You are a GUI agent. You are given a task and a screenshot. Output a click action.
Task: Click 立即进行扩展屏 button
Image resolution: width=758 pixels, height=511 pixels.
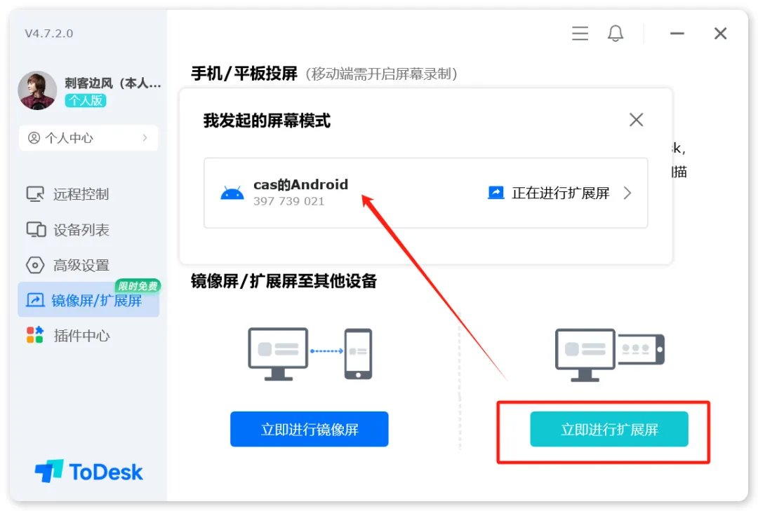click(609, 429)
